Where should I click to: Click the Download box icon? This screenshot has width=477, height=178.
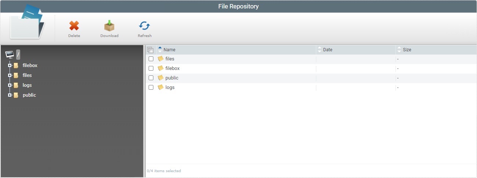point(109,26)
